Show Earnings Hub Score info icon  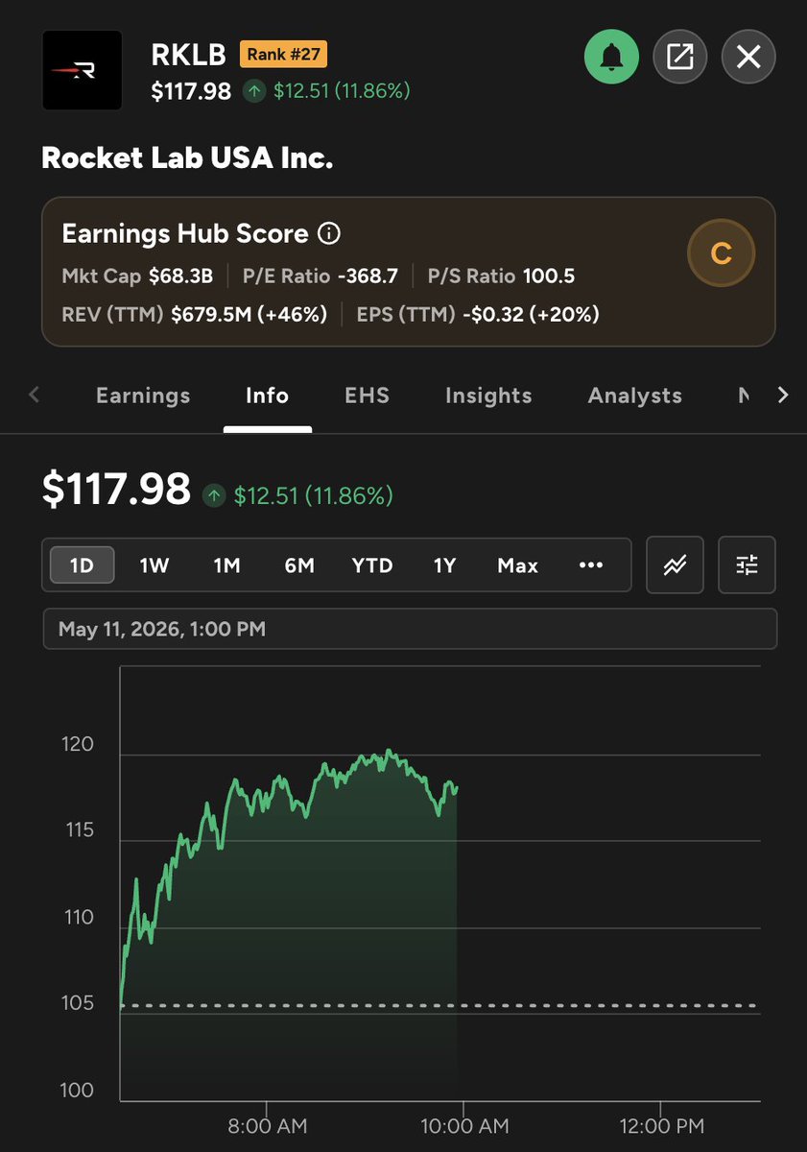328,233
